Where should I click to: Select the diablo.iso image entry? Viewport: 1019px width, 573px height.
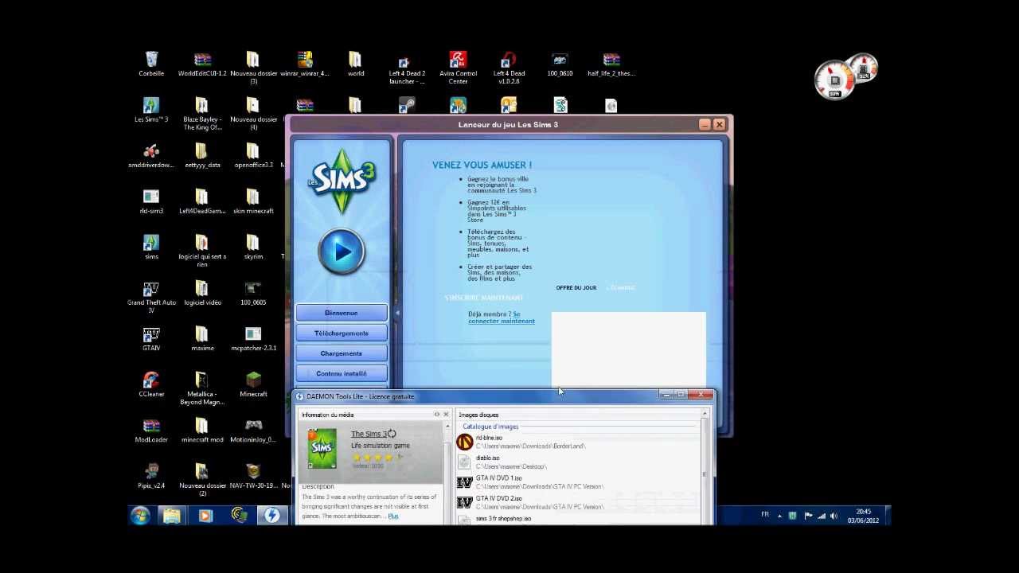[x=580, y=462]
